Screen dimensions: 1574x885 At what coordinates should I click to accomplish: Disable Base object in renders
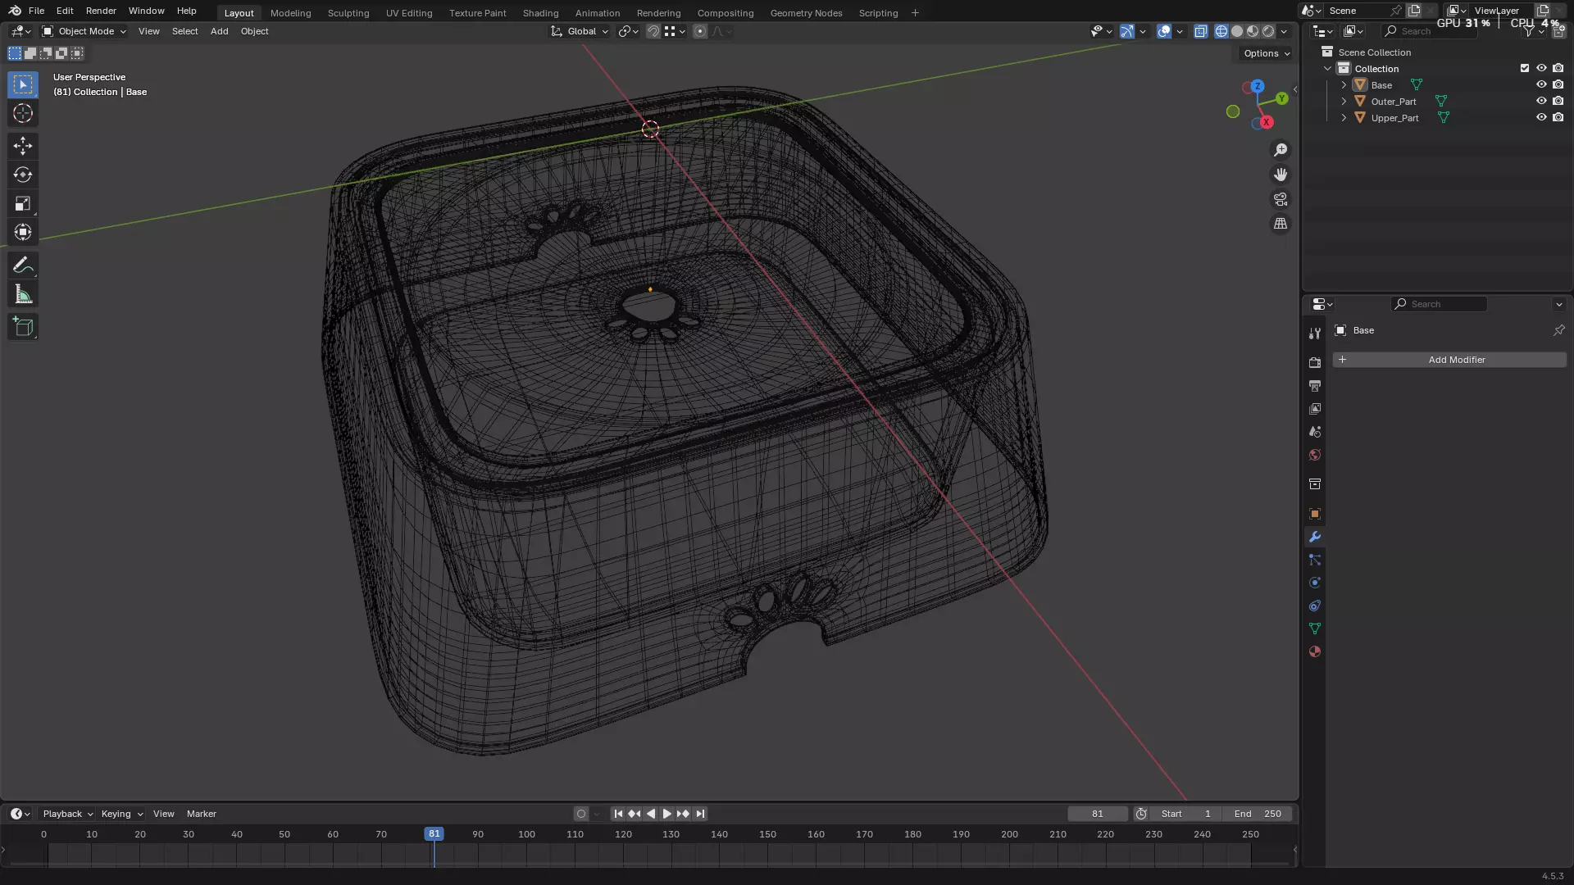[1558, 84]
